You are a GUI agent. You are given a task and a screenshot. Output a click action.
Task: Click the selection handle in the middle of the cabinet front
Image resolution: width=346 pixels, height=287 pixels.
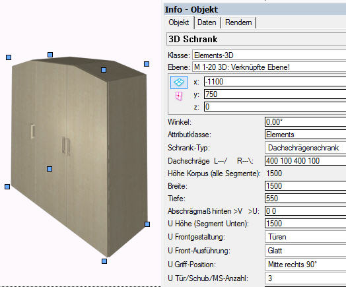pos(50,169)
